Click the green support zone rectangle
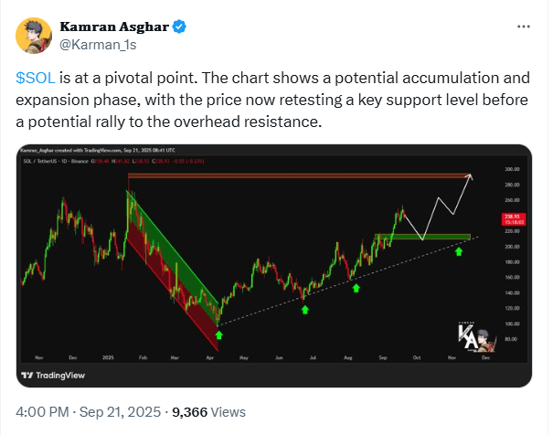The image size is (553, 435). 422,237
